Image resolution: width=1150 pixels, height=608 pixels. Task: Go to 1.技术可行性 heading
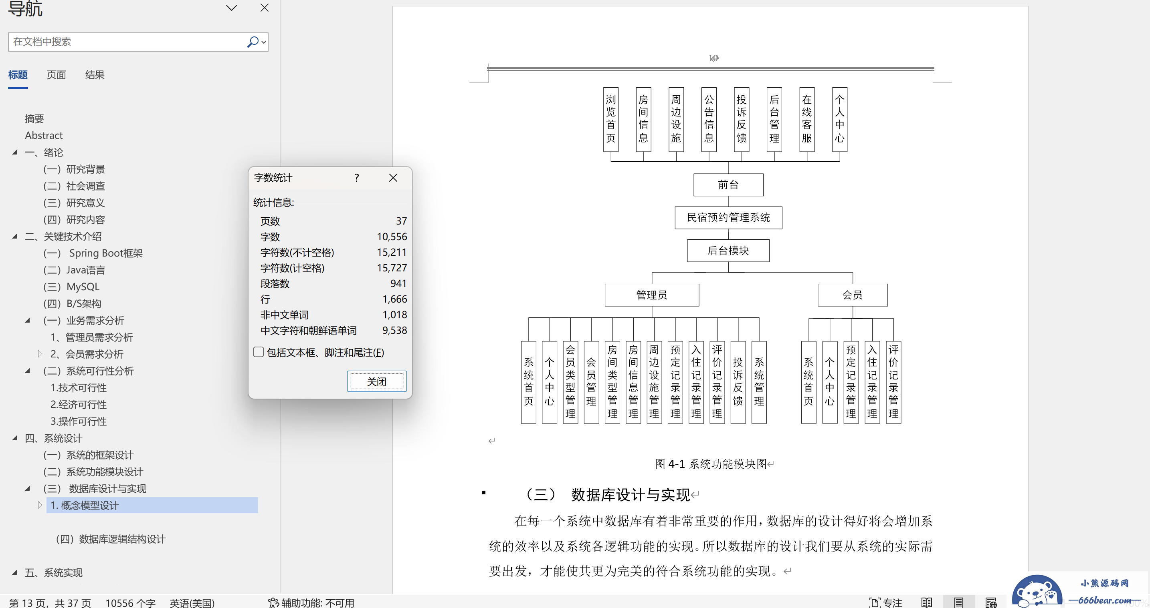point(79,388)
